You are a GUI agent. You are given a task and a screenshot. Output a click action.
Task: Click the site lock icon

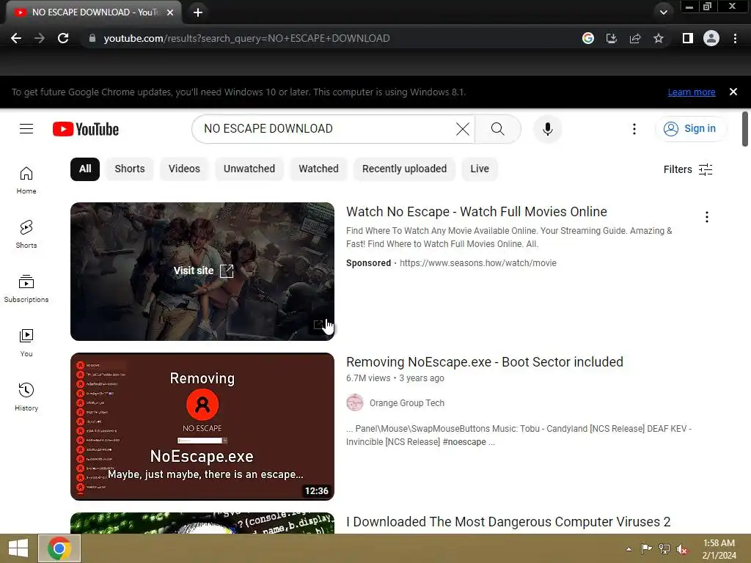click(x=92, y=38)
